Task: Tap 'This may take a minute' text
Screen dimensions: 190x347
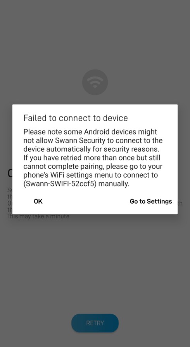Action: (38, 216)
